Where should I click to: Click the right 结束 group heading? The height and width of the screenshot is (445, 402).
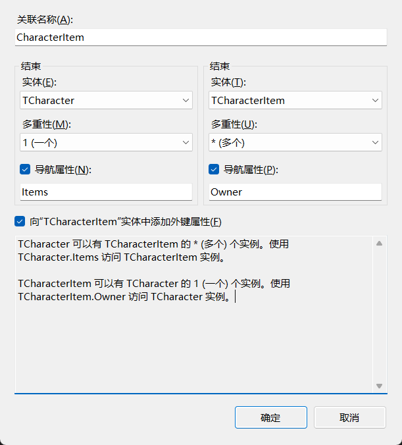tap(220, 66)
